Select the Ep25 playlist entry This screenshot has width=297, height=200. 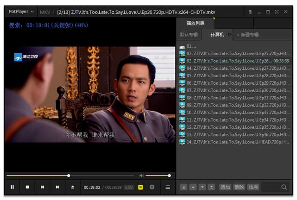tap(234, 54)
